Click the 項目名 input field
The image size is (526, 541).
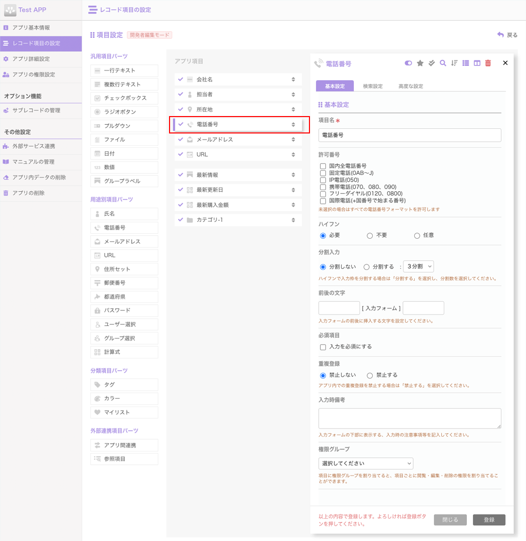click(x=410, y=135)
